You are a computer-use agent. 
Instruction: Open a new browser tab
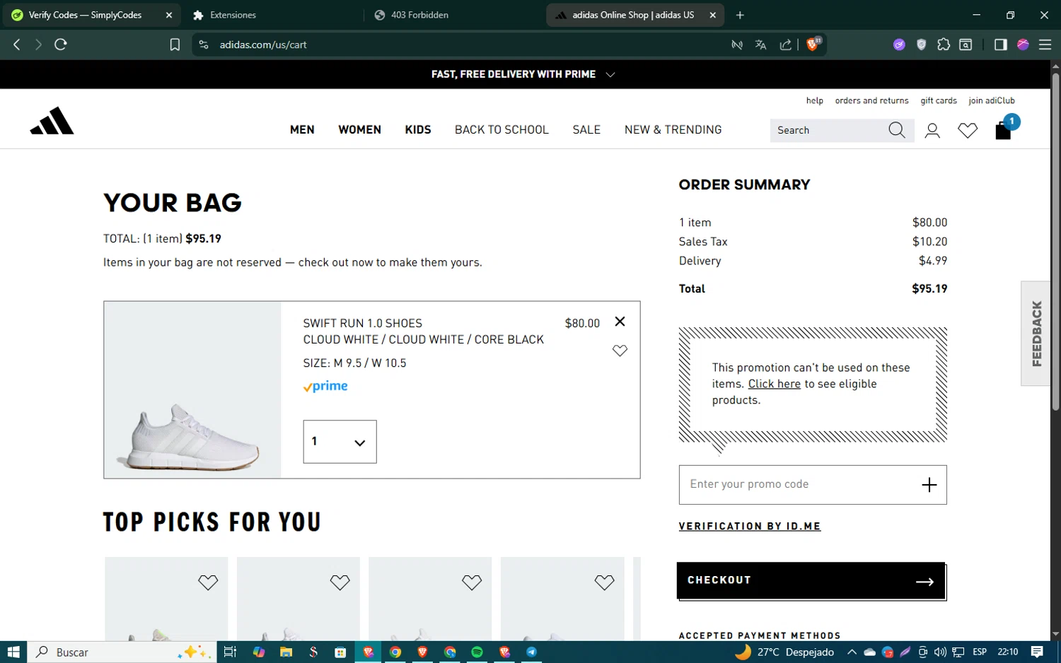pyautogui.click(x=740, y=15)
